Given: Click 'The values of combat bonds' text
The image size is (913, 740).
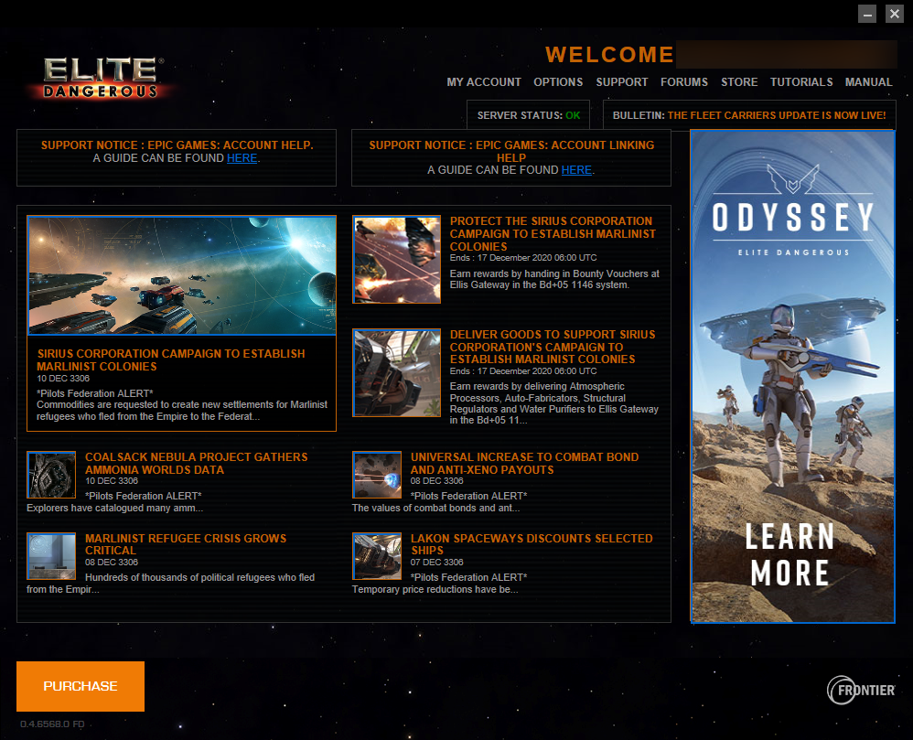Looking at the screenshot, I should click(435, 509).
